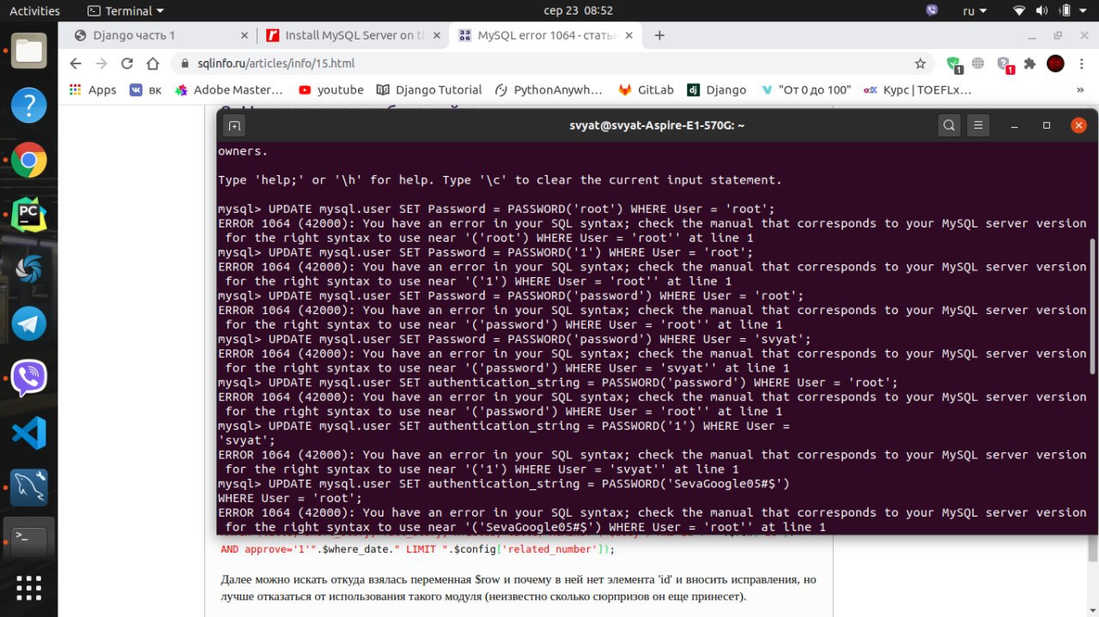Click the terminal vertical scrollbar
The image size is (1099, 617).
click(1094, 305)
